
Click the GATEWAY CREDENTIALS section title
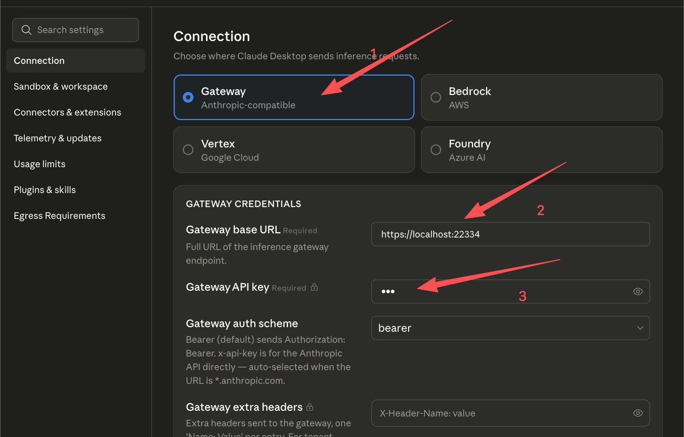243,204
